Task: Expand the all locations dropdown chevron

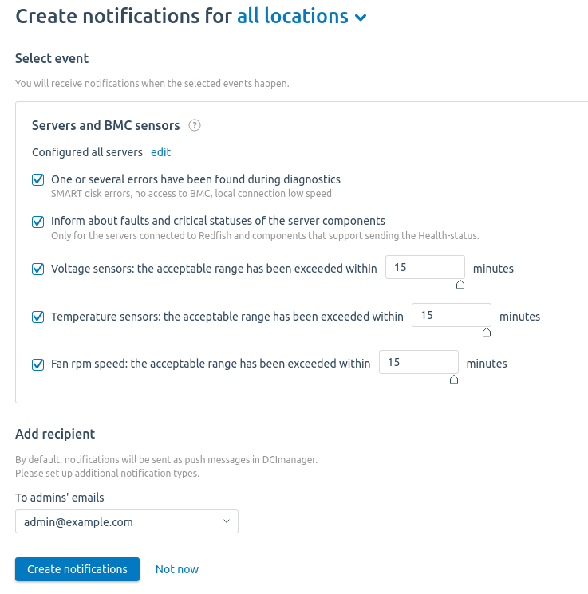Action: click(x=361, y=18)
